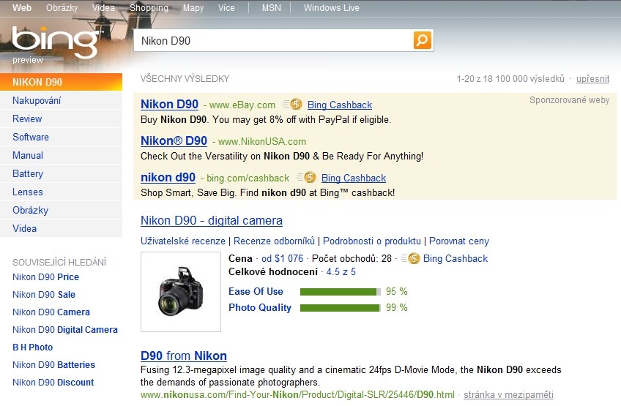Search related Nikon D90 Price

coord(45,277)
